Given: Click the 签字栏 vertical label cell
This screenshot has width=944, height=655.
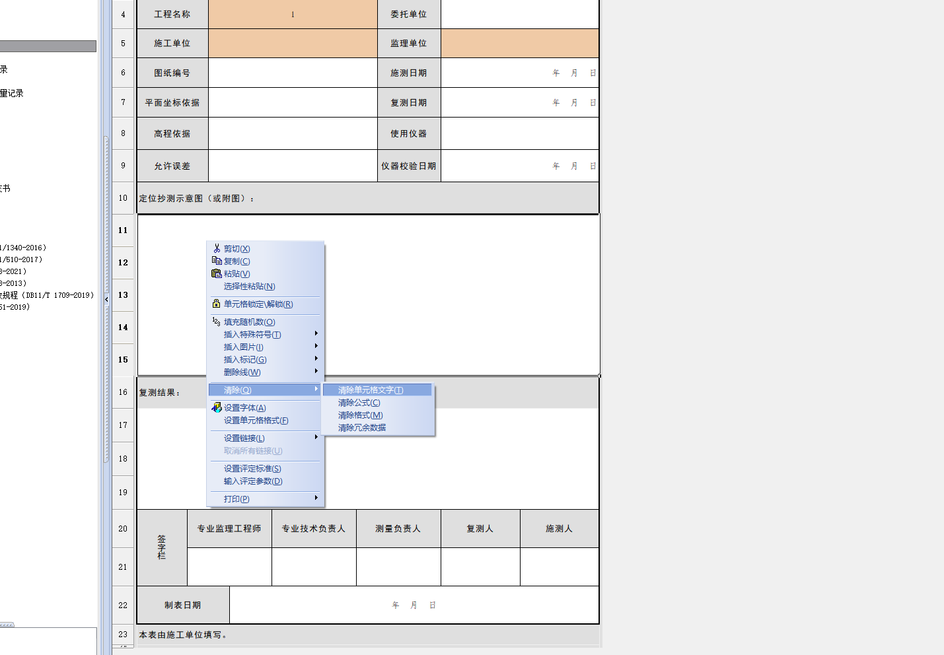Looking at the screenshot, I should point(162,547).
